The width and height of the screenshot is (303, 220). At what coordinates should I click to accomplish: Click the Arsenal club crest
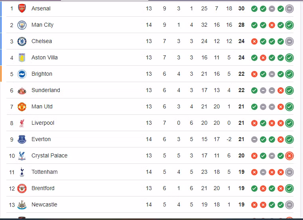click(22, 8)
